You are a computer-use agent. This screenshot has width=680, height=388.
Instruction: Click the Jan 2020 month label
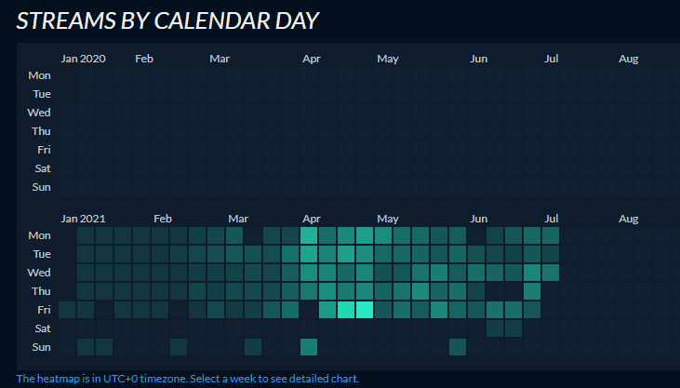coord(84,59)
